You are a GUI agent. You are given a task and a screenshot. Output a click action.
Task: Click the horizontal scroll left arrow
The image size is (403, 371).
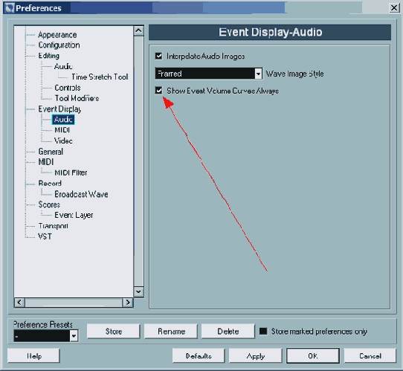19,303
